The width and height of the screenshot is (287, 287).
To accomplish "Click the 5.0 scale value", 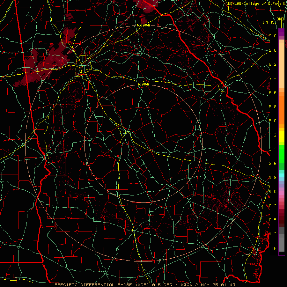I will [x=273, y=121].
